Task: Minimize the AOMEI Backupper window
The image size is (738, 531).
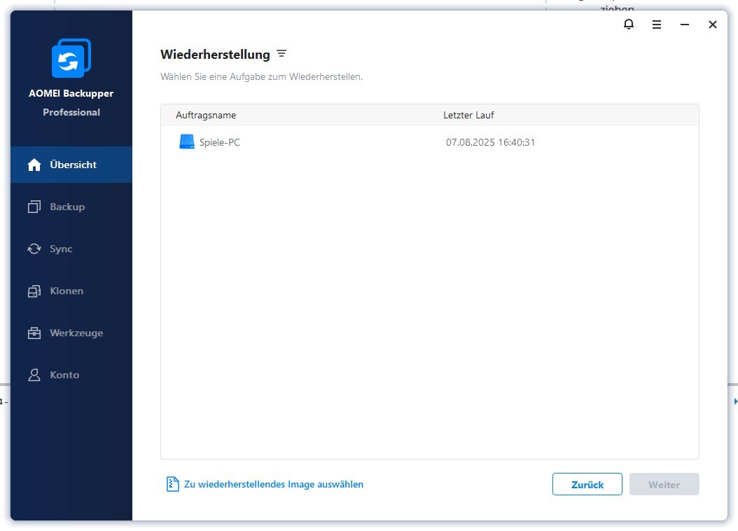Action: tap(685, 25)
